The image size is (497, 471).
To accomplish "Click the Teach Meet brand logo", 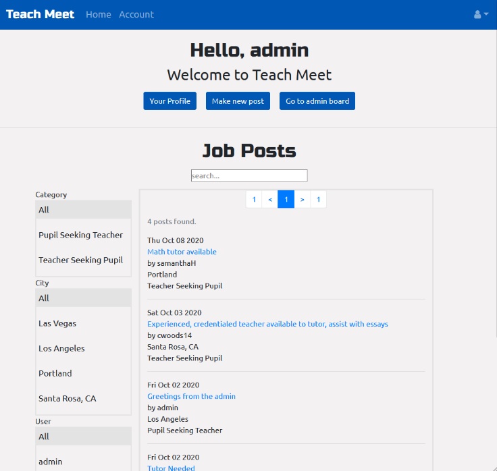I will (x=41, y=14).
